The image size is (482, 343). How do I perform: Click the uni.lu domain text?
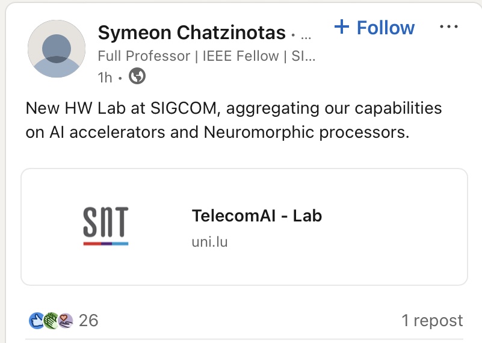(209, 242)
